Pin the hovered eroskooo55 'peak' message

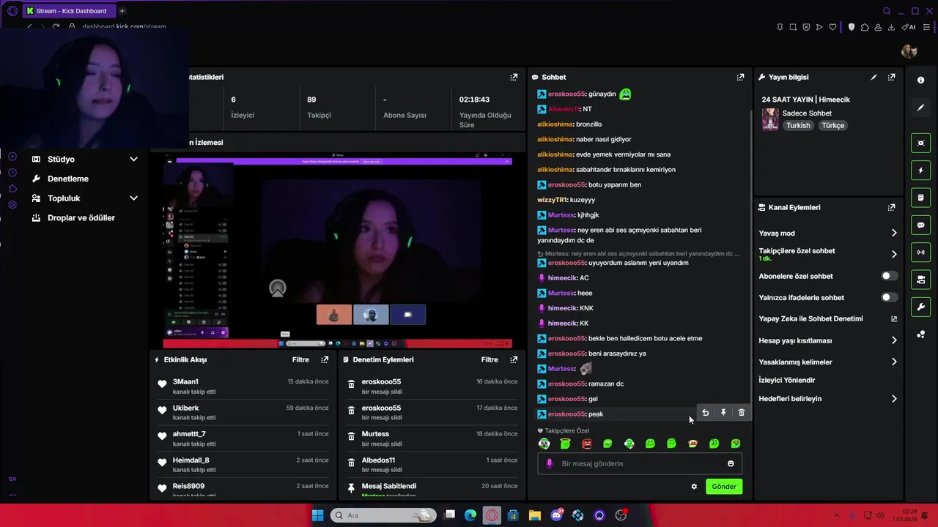click(723, 413)
